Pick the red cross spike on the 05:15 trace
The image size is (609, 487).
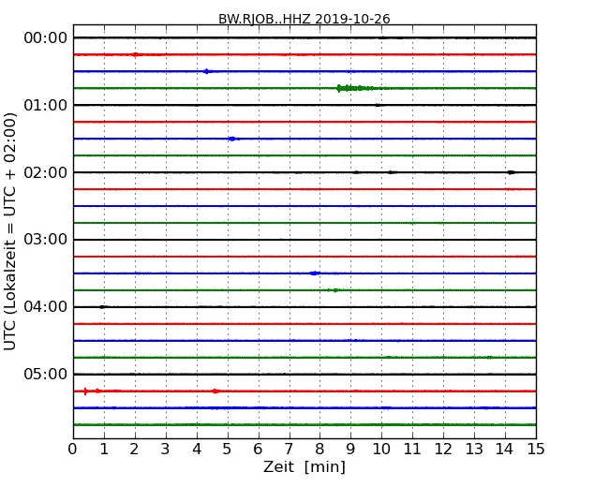(x=85, y=391)
